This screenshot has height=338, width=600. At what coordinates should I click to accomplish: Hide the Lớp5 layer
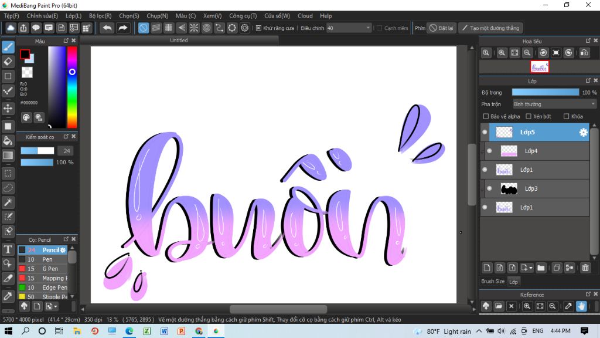click(485, 132)
